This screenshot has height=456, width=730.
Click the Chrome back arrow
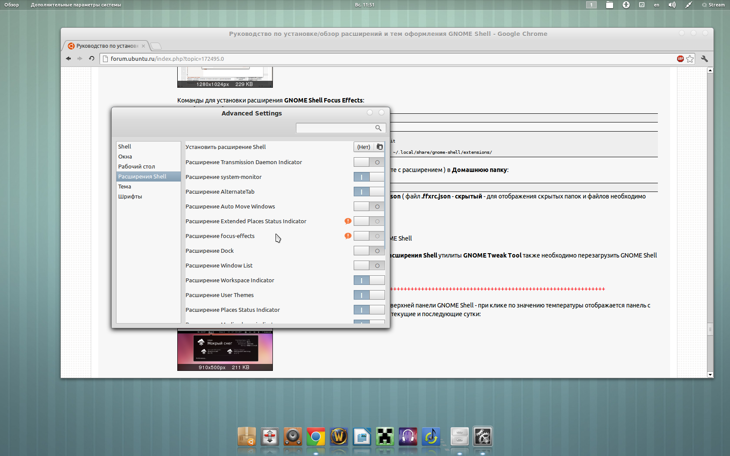pyautogui.click(x=69, y=59)
